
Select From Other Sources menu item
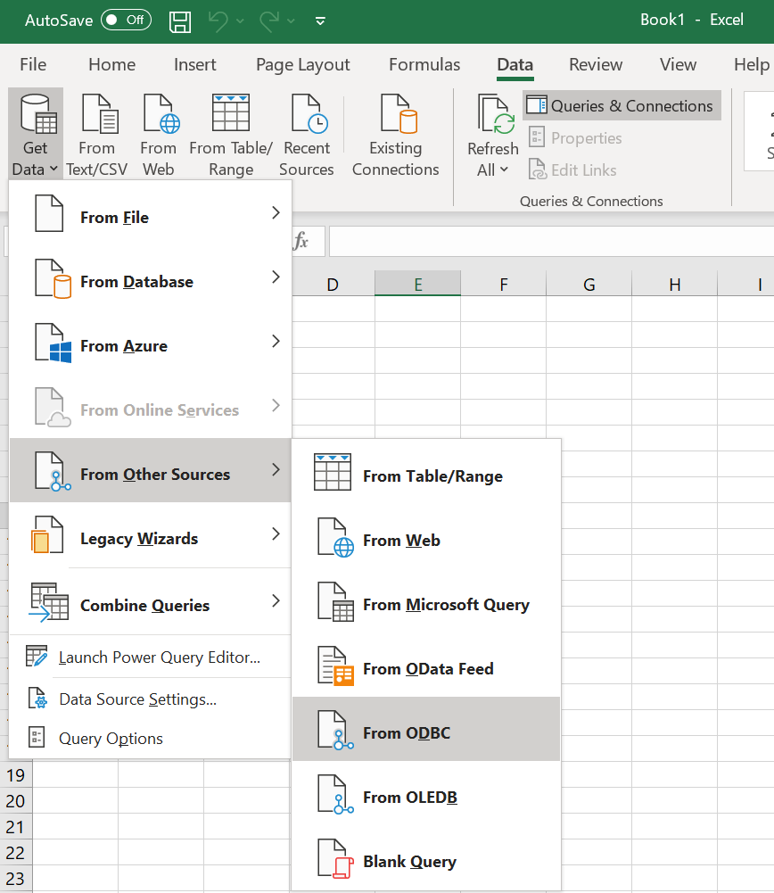(150, 470)
